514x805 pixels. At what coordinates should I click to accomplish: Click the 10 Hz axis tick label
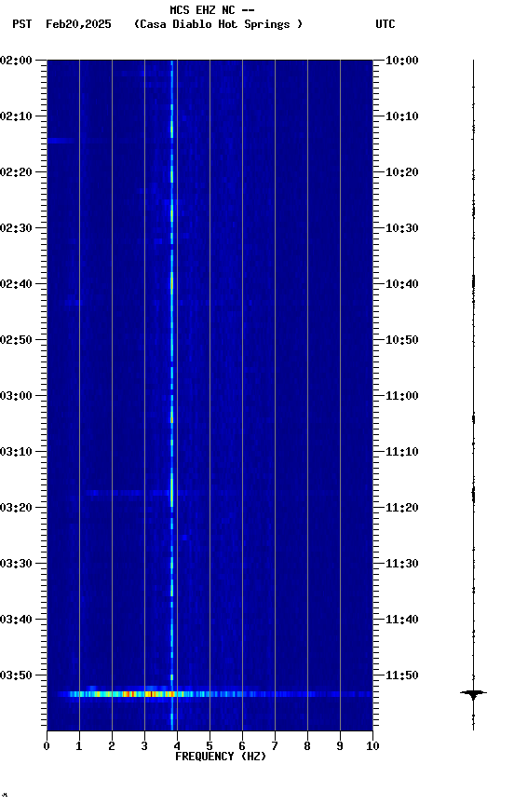click(x=372, y=746)
